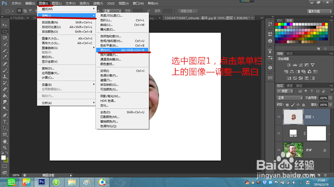Switch to the 通道 tab
The width and height of the screenshot is (334, 187).
point(289,86)
